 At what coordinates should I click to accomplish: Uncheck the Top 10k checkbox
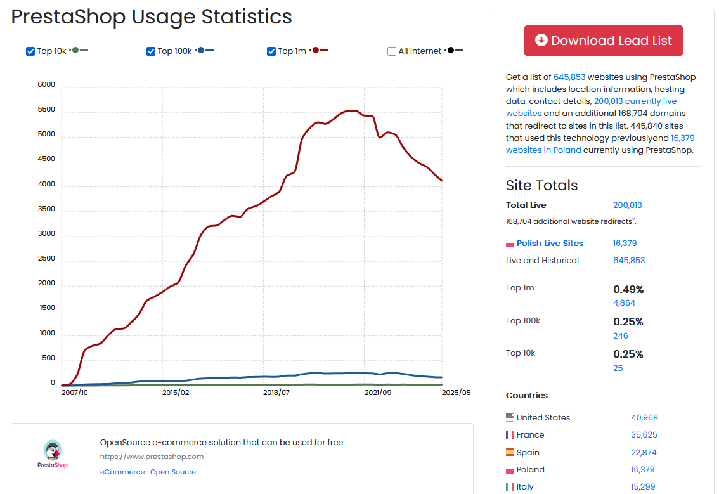(x=30, y=51)
